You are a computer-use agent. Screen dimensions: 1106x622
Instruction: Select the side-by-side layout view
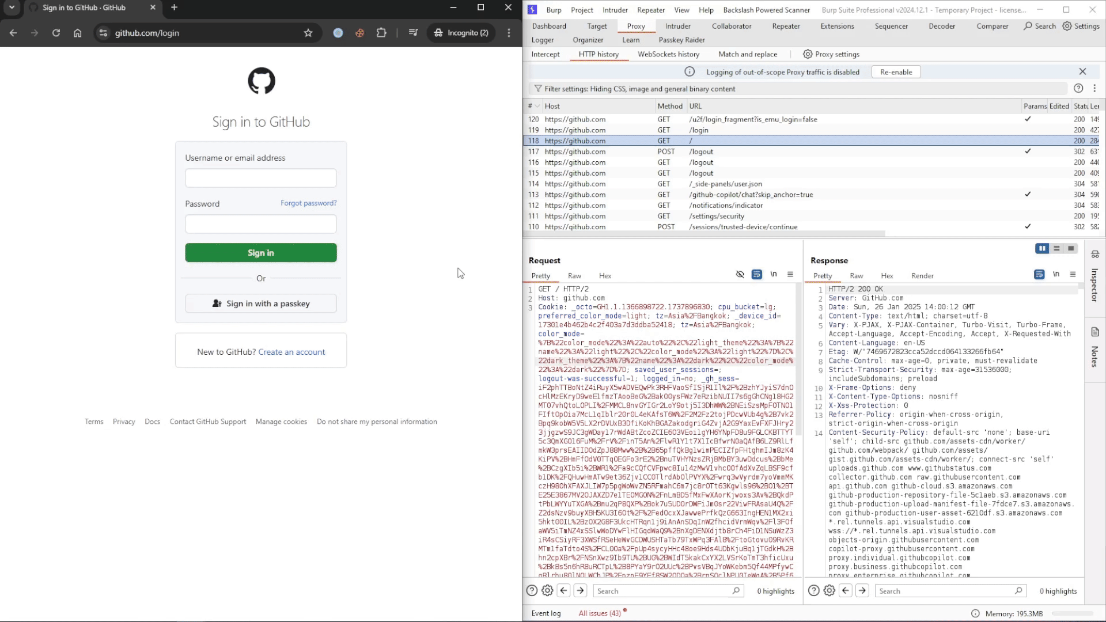[1042, 248]
